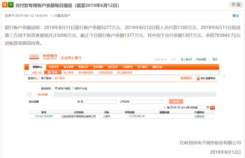Click 查询中心 in the breadcrumb
245x158 pixels.
coord(33,78)
